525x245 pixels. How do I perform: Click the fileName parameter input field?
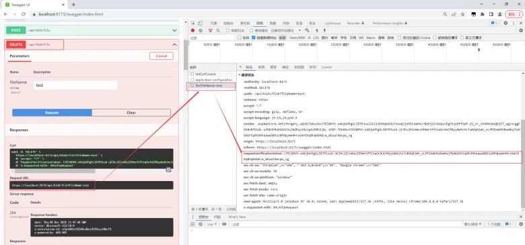(75, 85)
